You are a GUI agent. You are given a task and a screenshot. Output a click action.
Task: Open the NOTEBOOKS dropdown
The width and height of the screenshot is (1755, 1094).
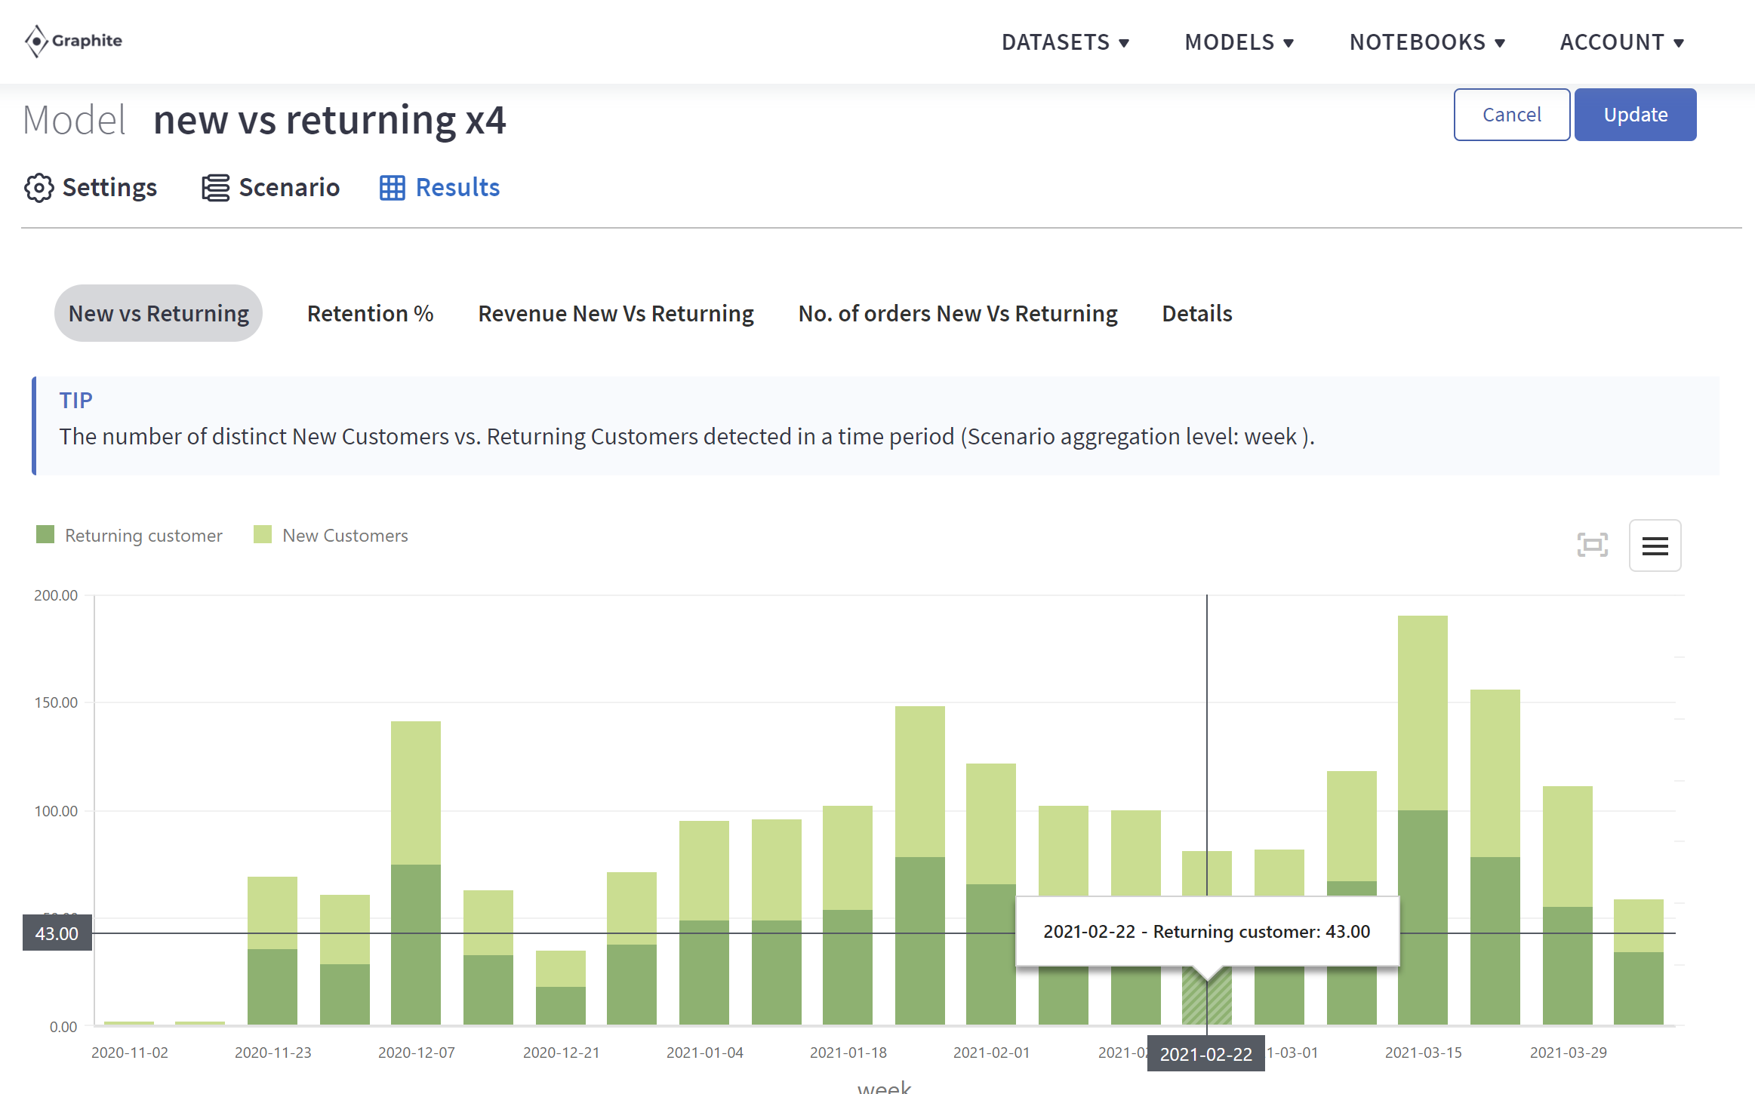pyautogui.click(x=1427, y=42)
